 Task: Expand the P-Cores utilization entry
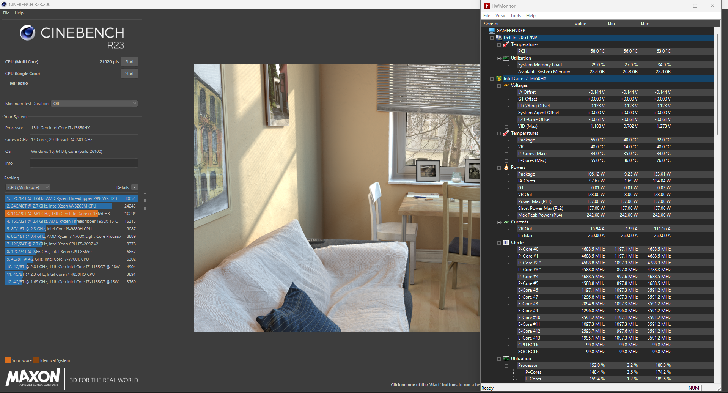[514, 373]
